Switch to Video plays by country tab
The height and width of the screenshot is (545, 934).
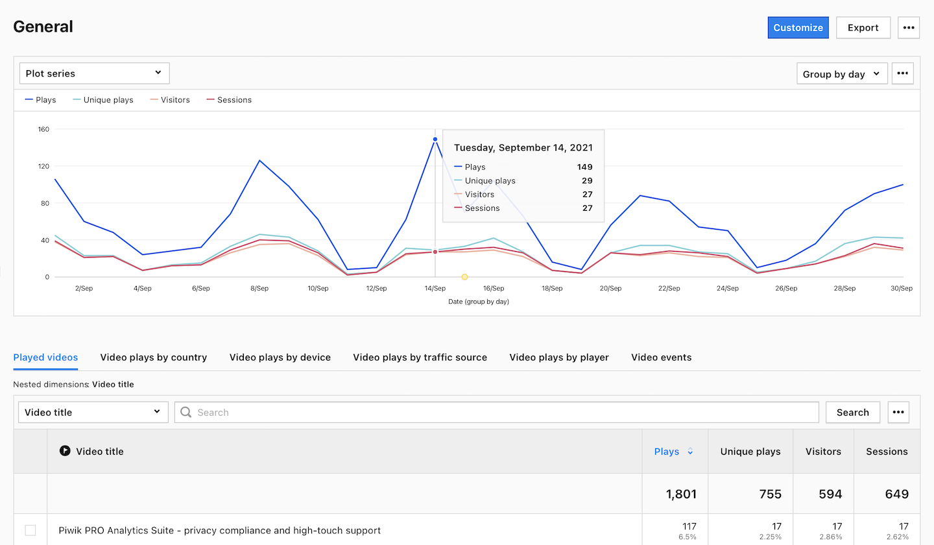pos(154,357)
